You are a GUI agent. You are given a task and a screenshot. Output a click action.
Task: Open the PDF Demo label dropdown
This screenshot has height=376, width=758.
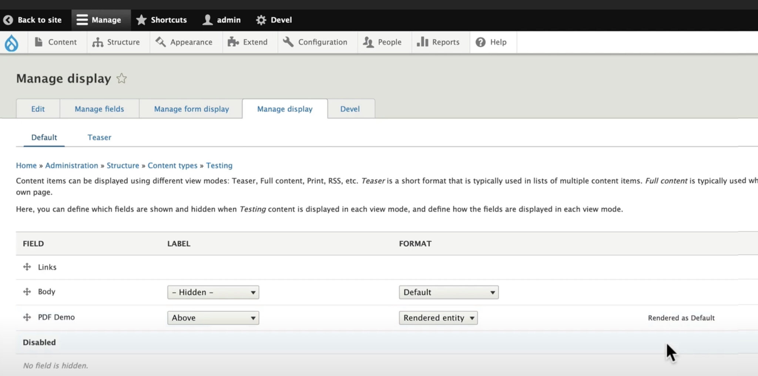[x=213, y=318]
